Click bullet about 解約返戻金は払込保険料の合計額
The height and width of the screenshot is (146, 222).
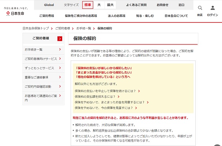[124, 131]
